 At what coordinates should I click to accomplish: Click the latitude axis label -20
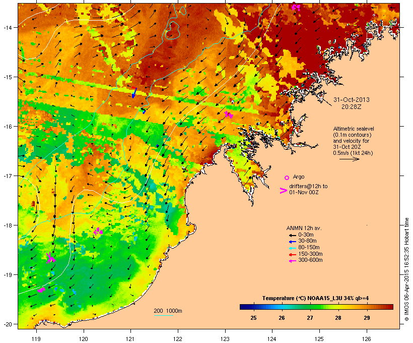pos(7,324)
